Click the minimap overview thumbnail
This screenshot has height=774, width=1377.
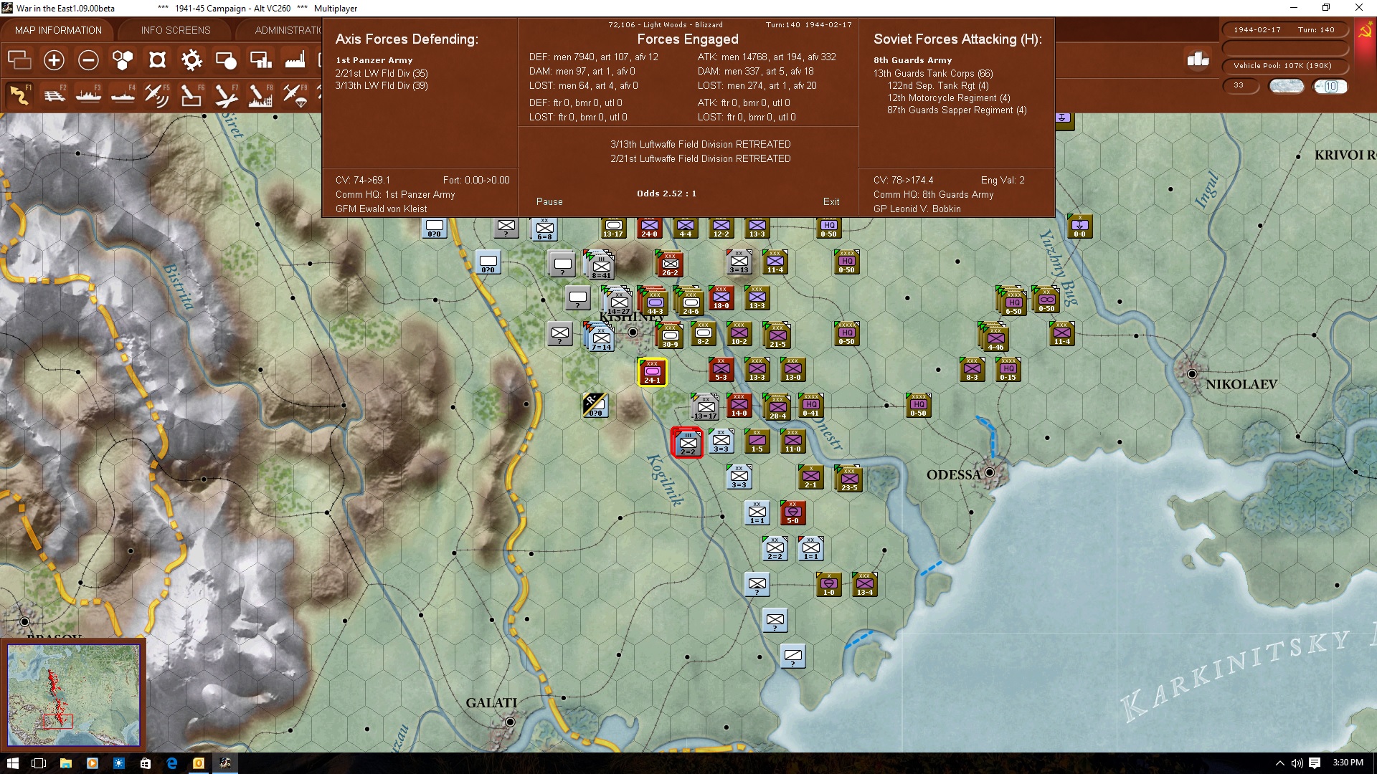[73, 695]
